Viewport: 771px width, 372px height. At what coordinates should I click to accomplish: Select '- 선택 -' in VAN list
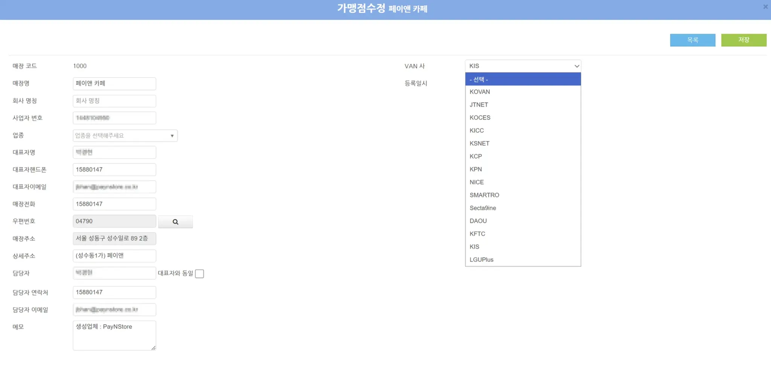[523, 79]
